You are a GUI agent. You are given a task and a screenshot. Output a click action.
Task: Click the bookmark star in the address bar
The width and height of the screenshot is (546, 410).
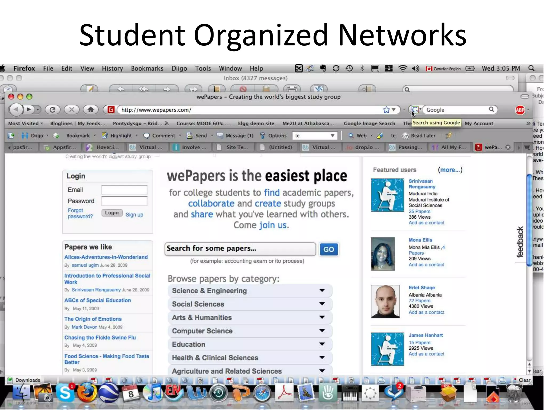point(386,110)
